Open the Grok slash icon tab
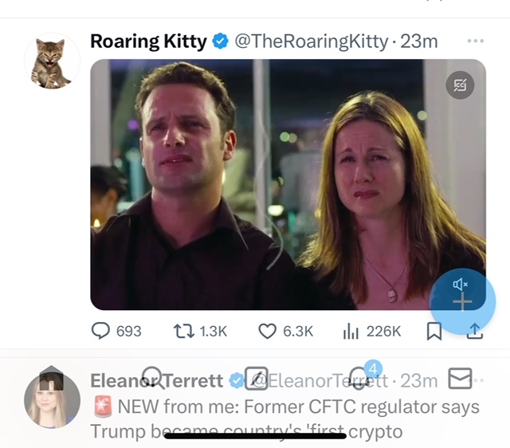Screen dimensions: 510x448 point(257,378)
